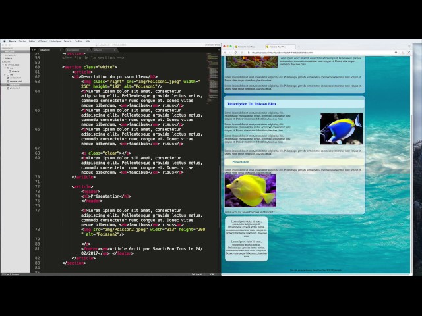Open exemple.html in the folder tree

[15, 81]
